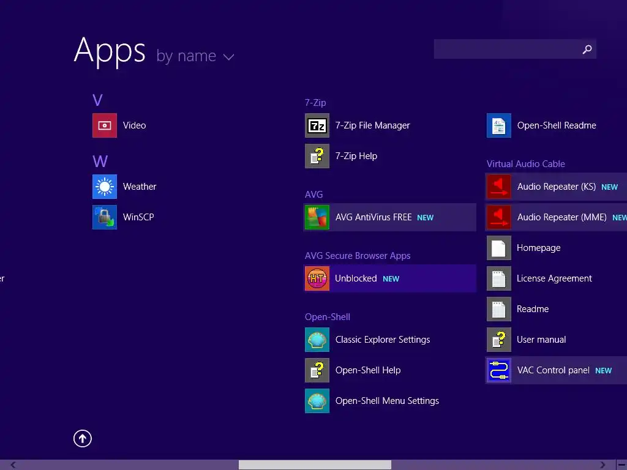Open Open-Shell Menu Settings shell icon
This screenshot has height=470, width=627.
click(317, 401)
